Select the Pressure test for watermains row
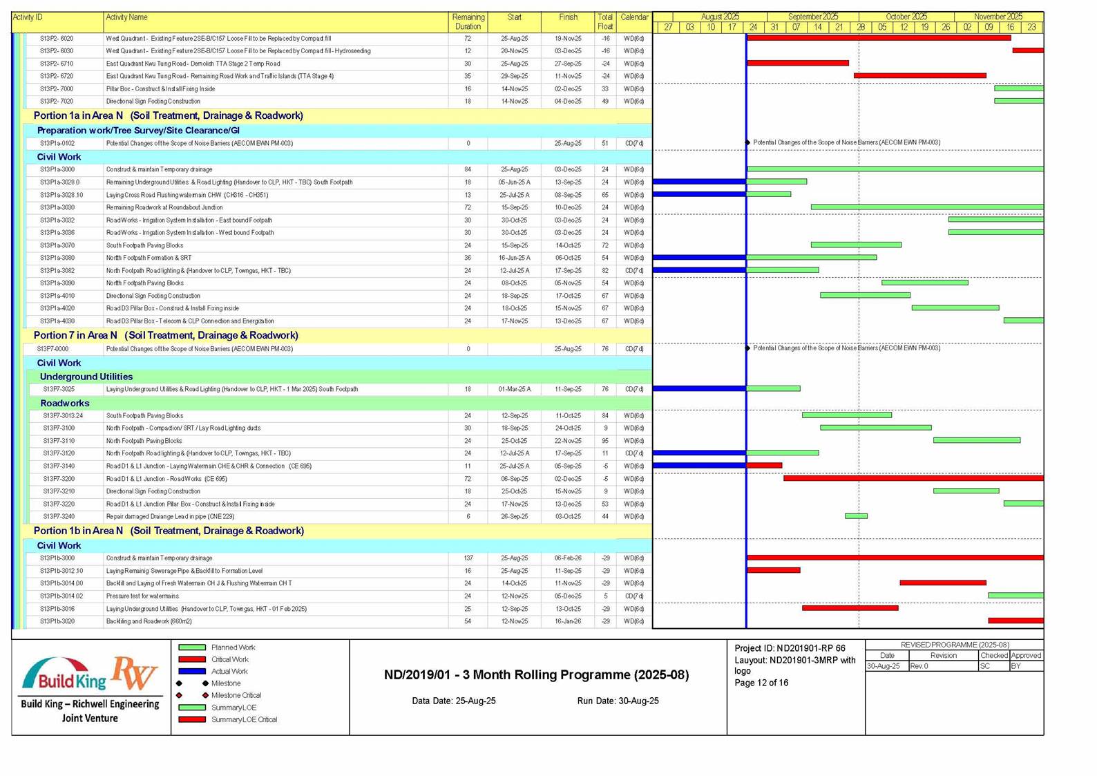The width and height of the screenshot is (1097, 776). [339, 596]
